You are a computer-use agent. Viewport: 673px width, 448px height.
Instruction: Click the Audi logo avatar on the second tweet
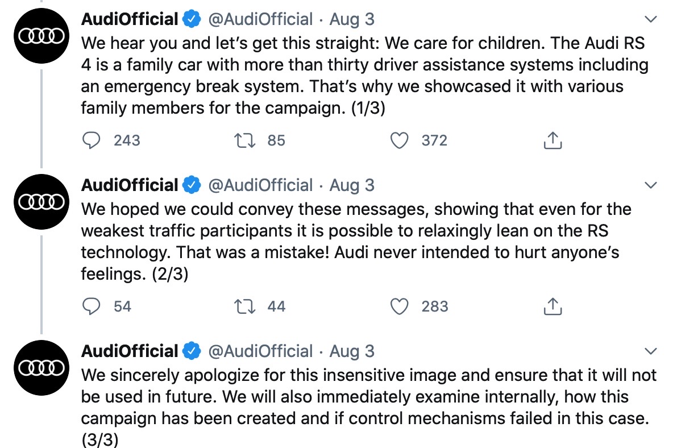(x=41, y=202)
